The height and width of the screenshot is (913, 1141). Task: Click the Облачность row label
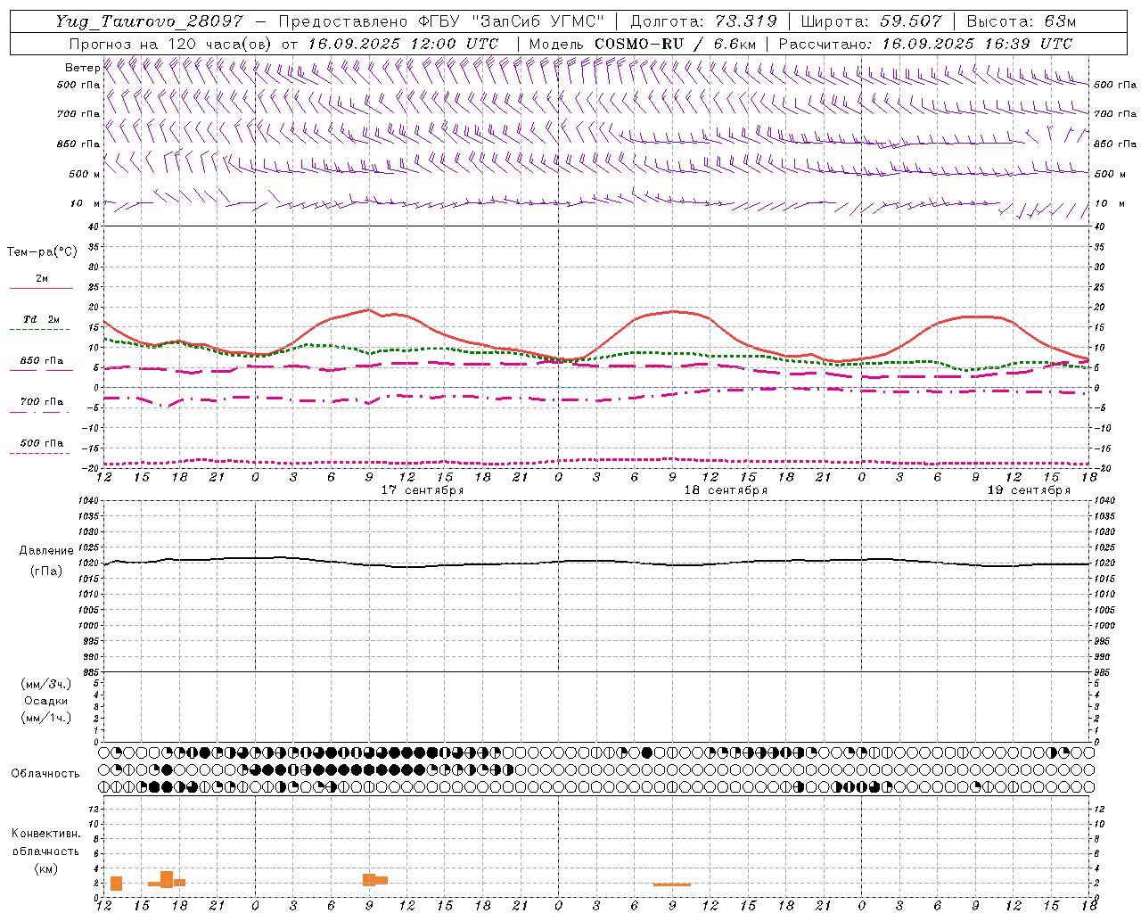(45, 773)
